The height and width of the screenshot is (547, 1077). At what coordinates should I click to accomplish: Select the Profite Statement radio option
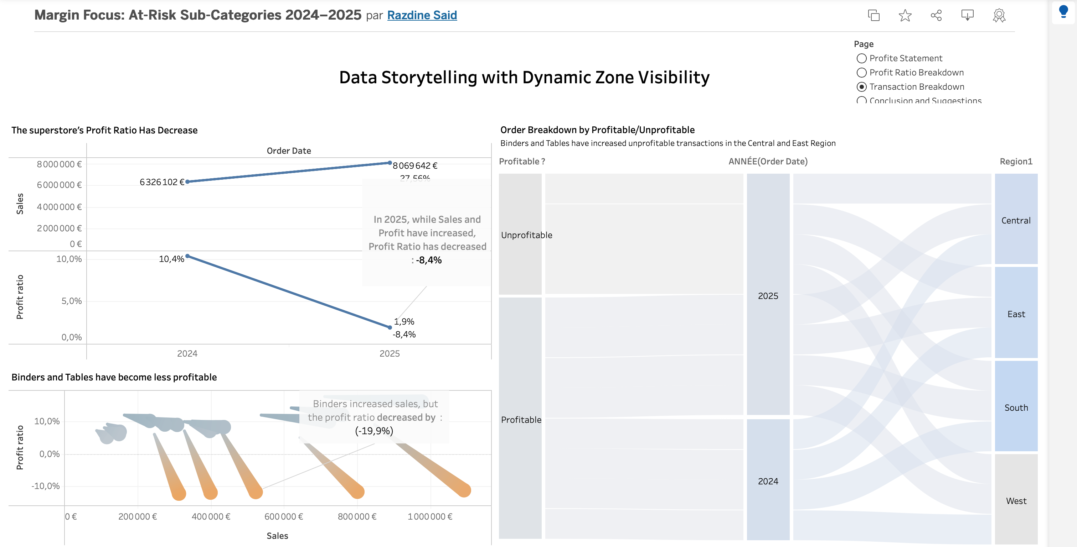pyautogui.click(x=862, y=58)
